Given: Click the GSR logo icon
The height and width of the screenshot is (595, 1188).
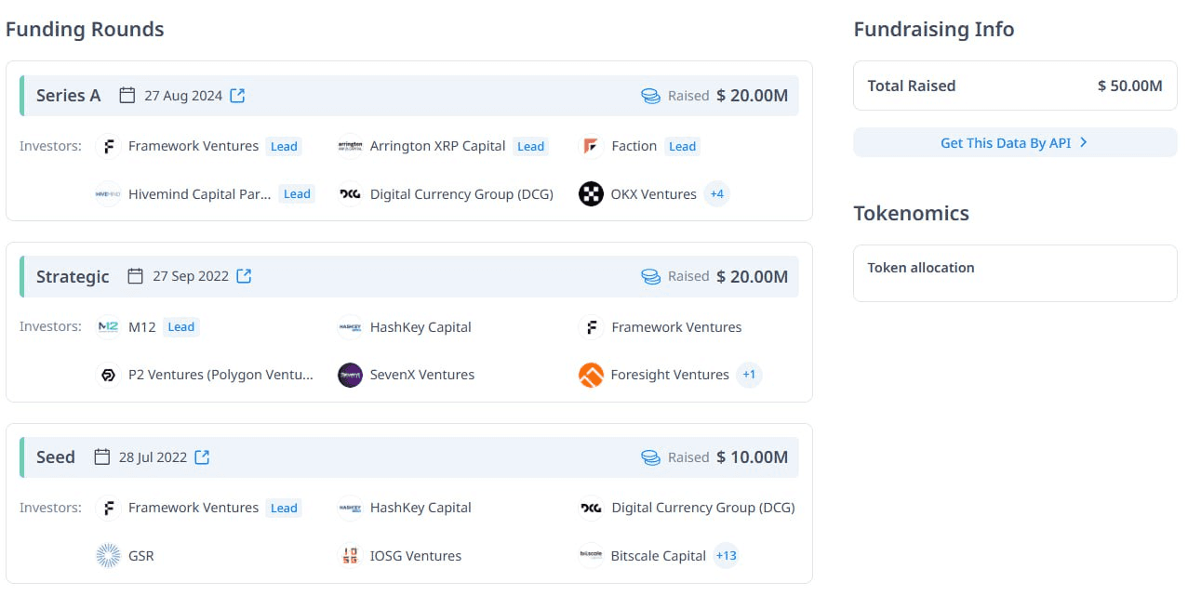Looking at the screenshot, I should [109, 556].
